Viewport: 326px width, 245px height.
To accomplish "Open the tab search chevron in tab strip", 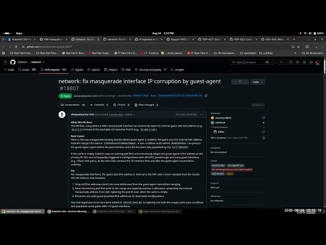I will click(x=3, y=39).
